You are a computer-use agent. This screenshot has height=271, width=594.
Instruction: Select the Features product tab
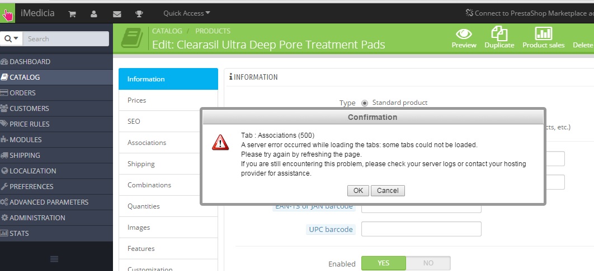click(x=168, y=248)
